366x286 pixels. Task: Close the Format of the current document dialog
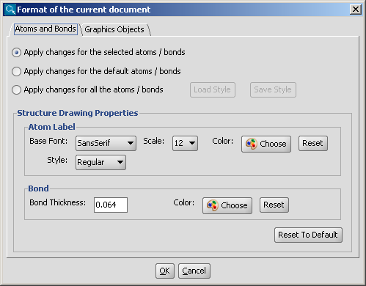(x=356, y=10)
